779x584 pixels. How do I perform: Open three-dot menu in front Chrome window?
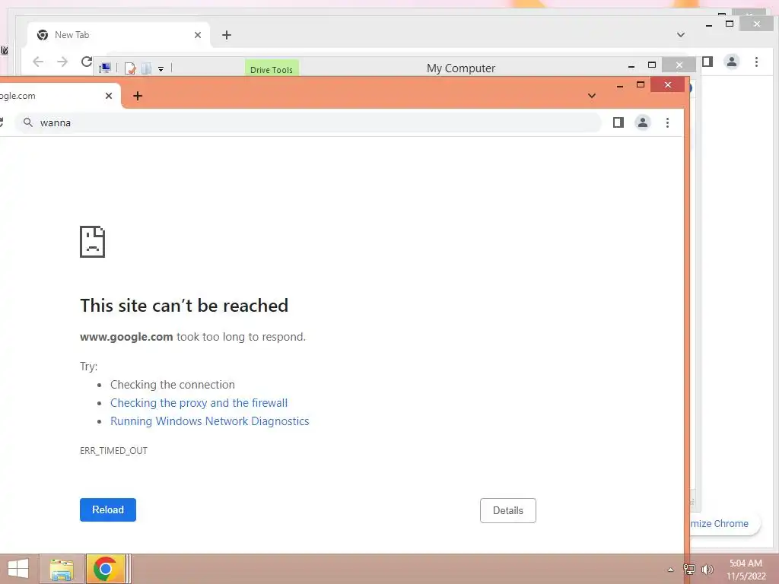[x=667, y=122]
